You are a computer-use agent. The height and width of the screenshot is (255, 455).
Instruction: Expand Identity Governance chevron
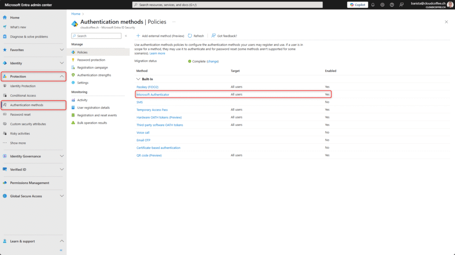62,156
